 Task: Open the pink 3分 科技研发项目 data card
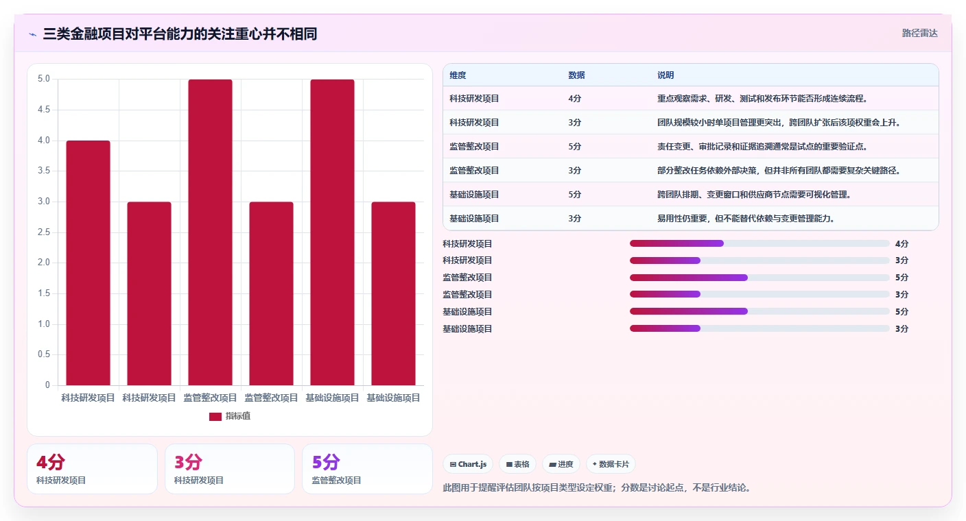(230, 469)
